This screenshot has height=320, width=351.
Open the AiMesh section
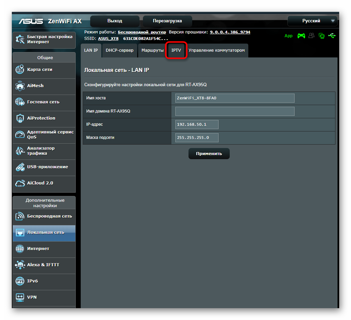click(44, 86)
